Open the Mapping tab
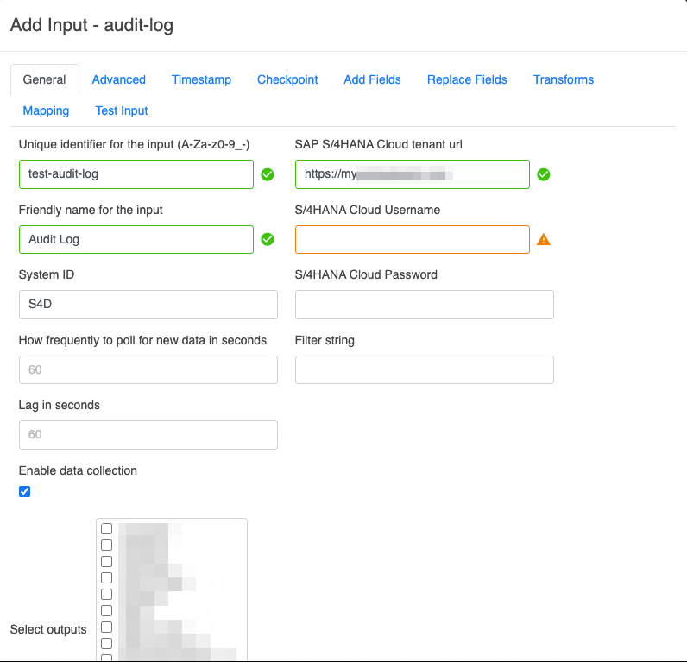This screenshot has width=687, height=662. [x=46, y=110]
